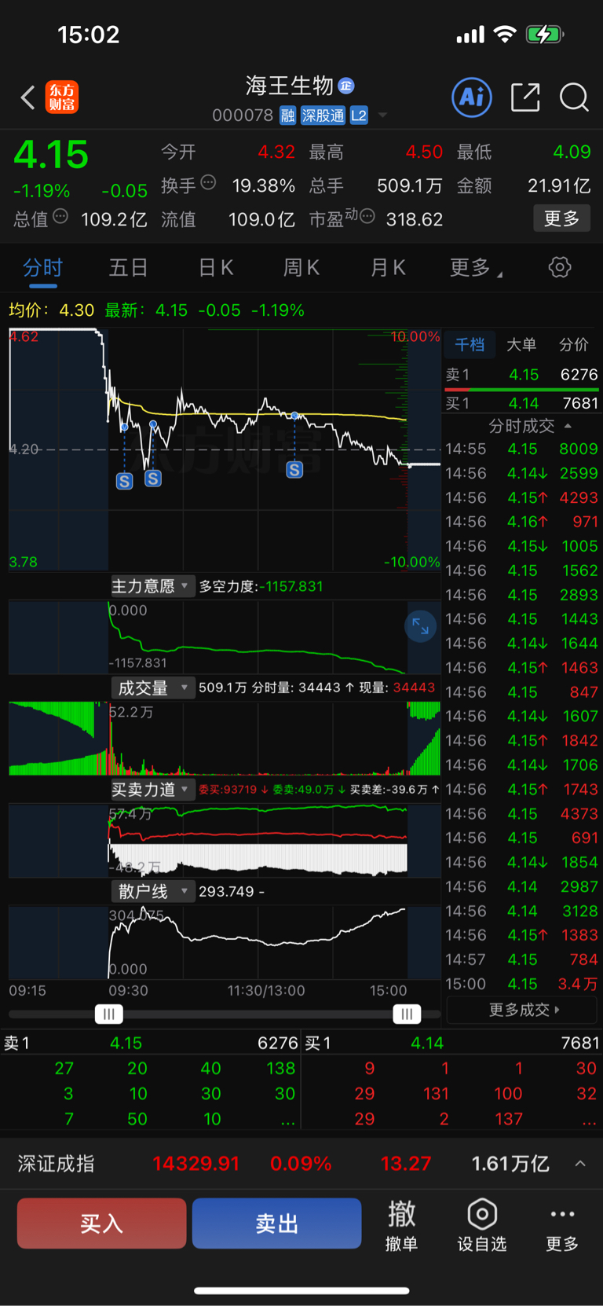This screenshot has width=603, height=1306.
Task: Tap the blue 卖出 sell button
Action: [276, 1223]
